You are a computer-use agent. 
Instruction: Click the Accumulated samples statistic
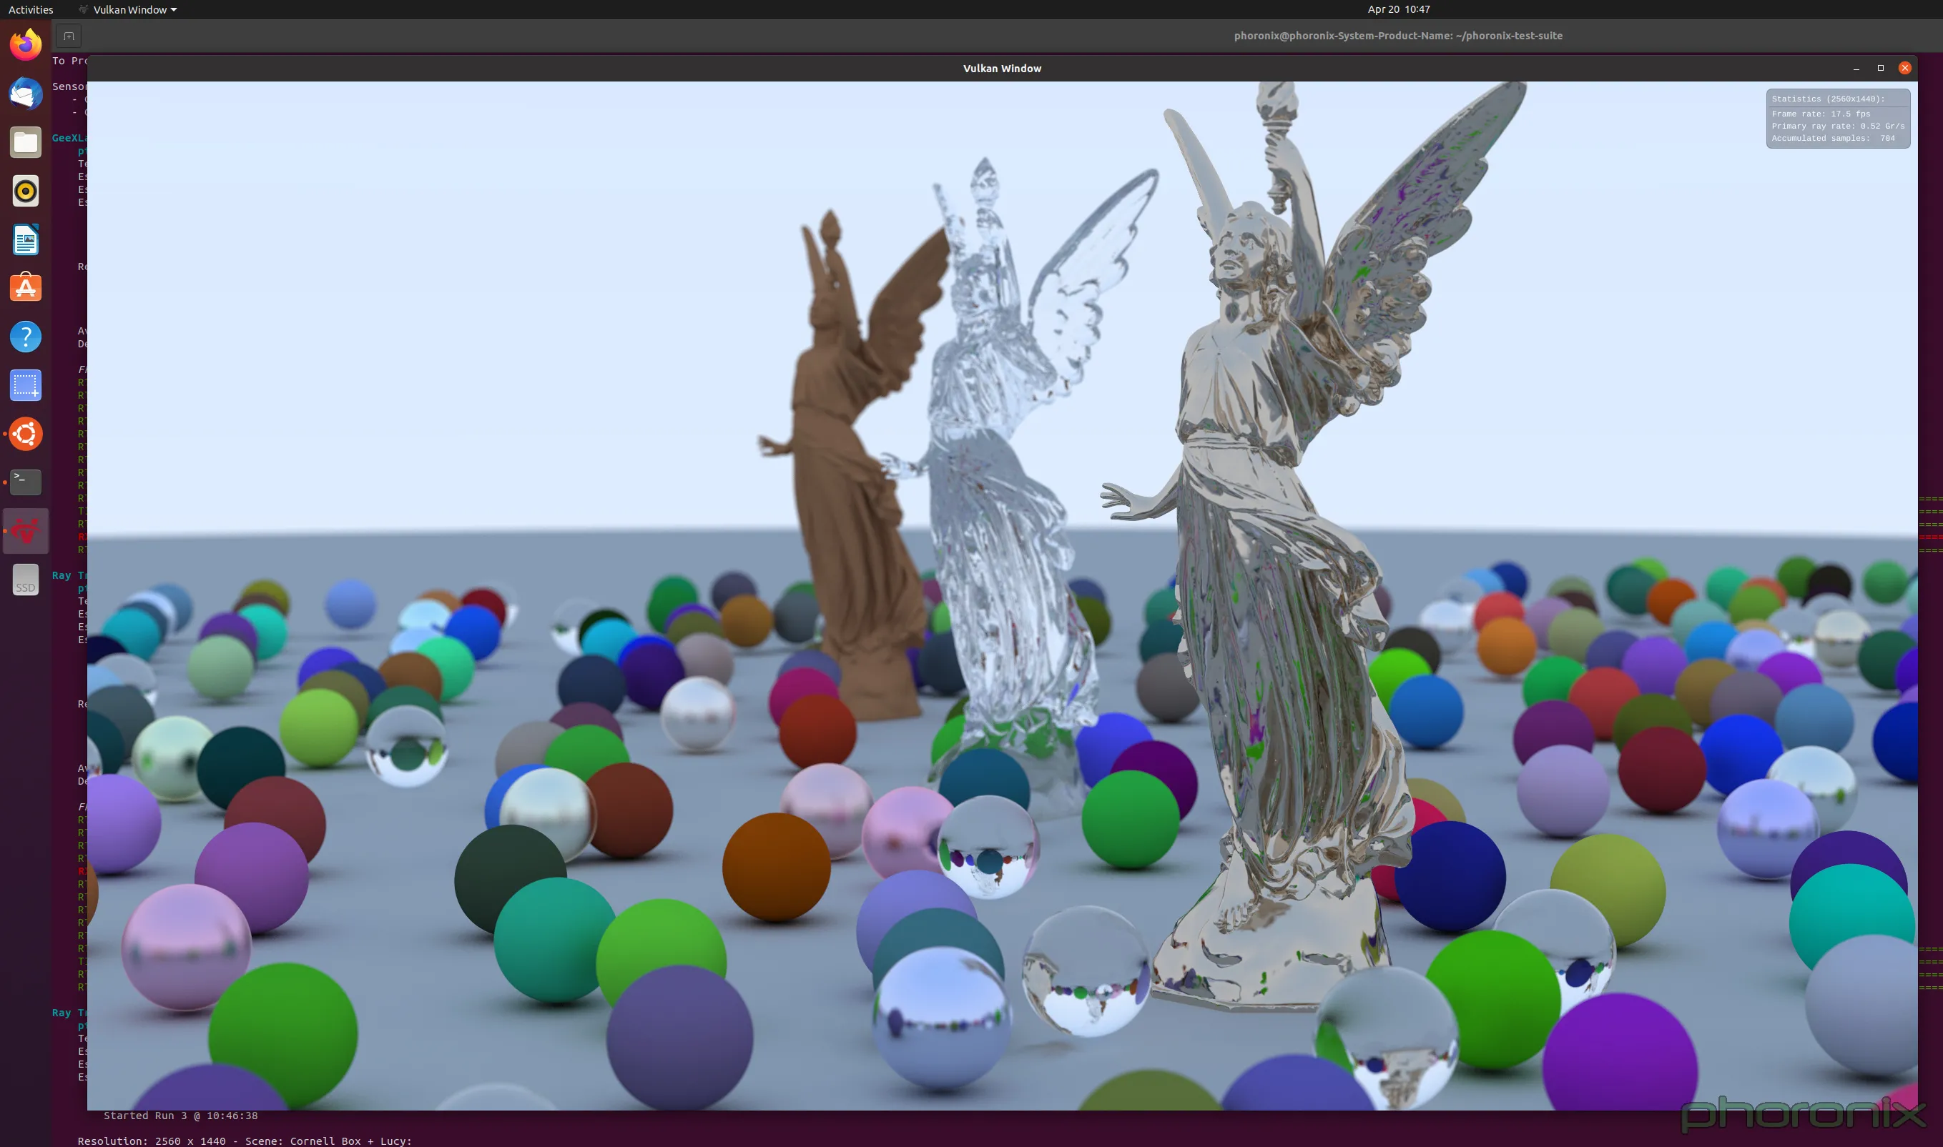1833,139
